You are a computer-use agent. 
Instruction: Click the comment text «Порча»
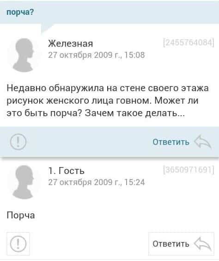pyautogui.click(x=21, y=215)
